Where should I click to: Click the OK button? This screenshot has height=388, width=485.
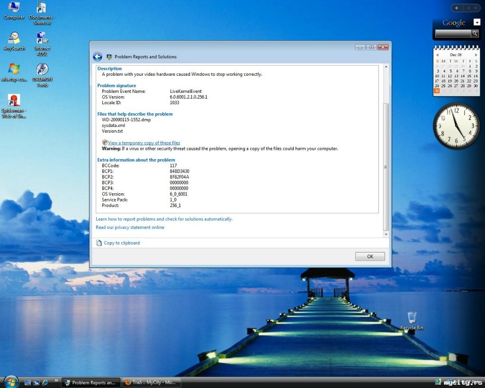point(370,256)
